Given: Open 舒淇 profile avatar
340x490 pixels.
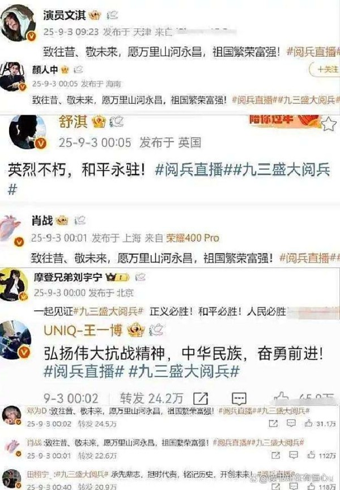Looking at the screenshot, I should coord(27,132).
